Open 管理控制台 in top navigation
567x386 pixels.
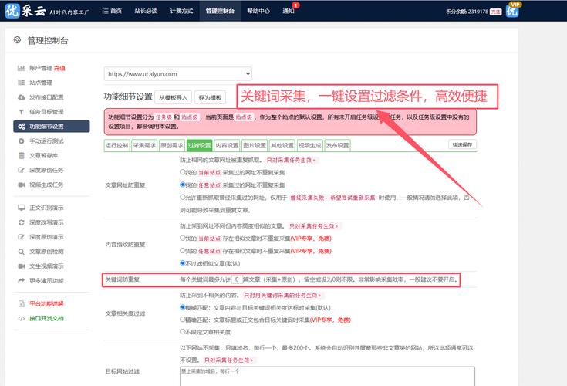[220, 11]
